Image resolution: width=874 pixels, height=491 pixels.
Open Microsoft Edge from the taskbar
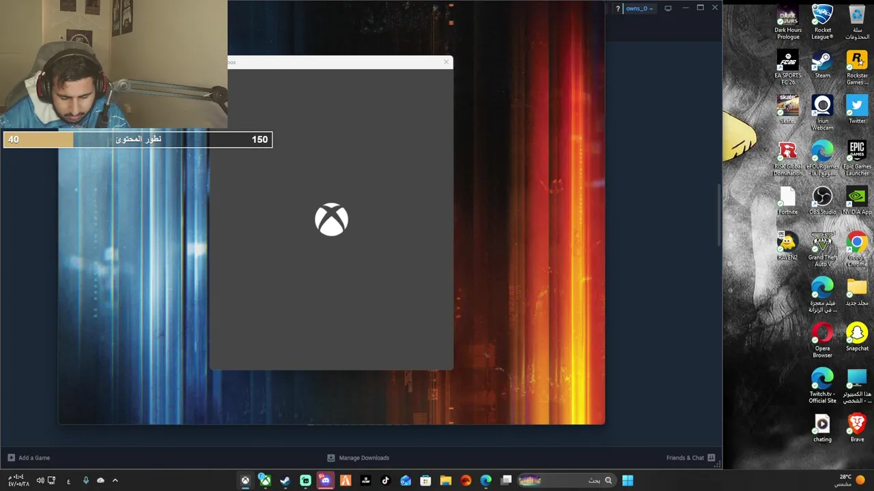pyautogui.click(x=485, y=480)
